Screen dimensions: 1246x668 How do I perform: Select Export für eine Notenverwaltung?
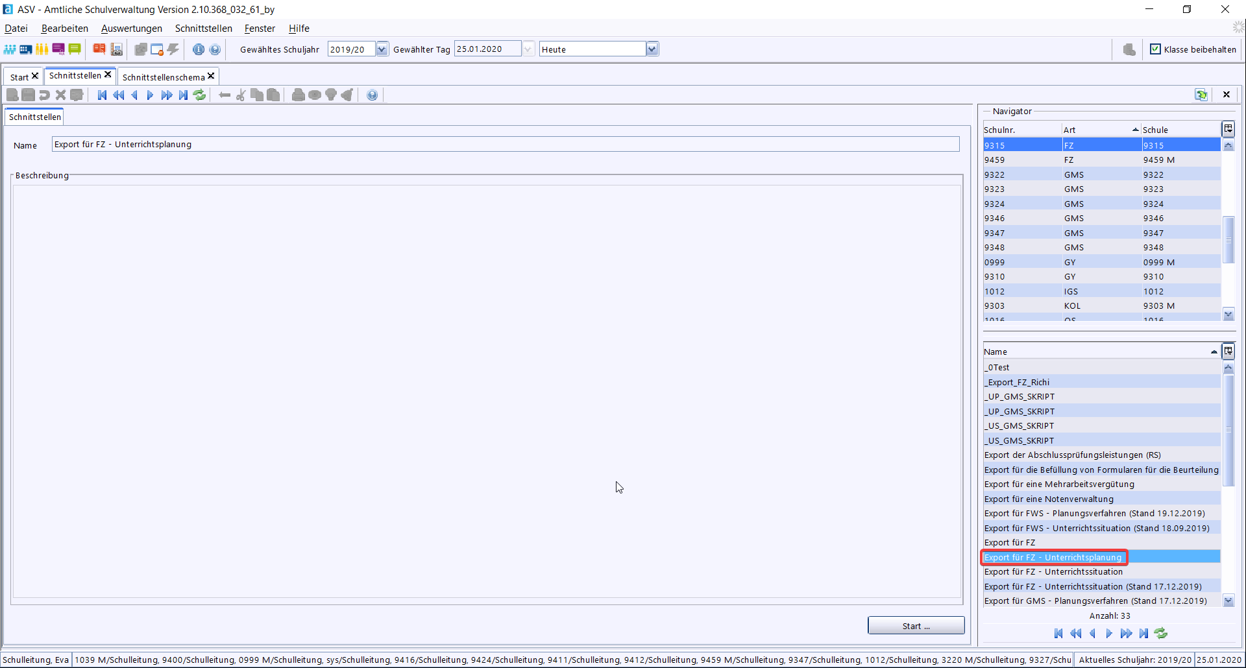pos(1101,499)
